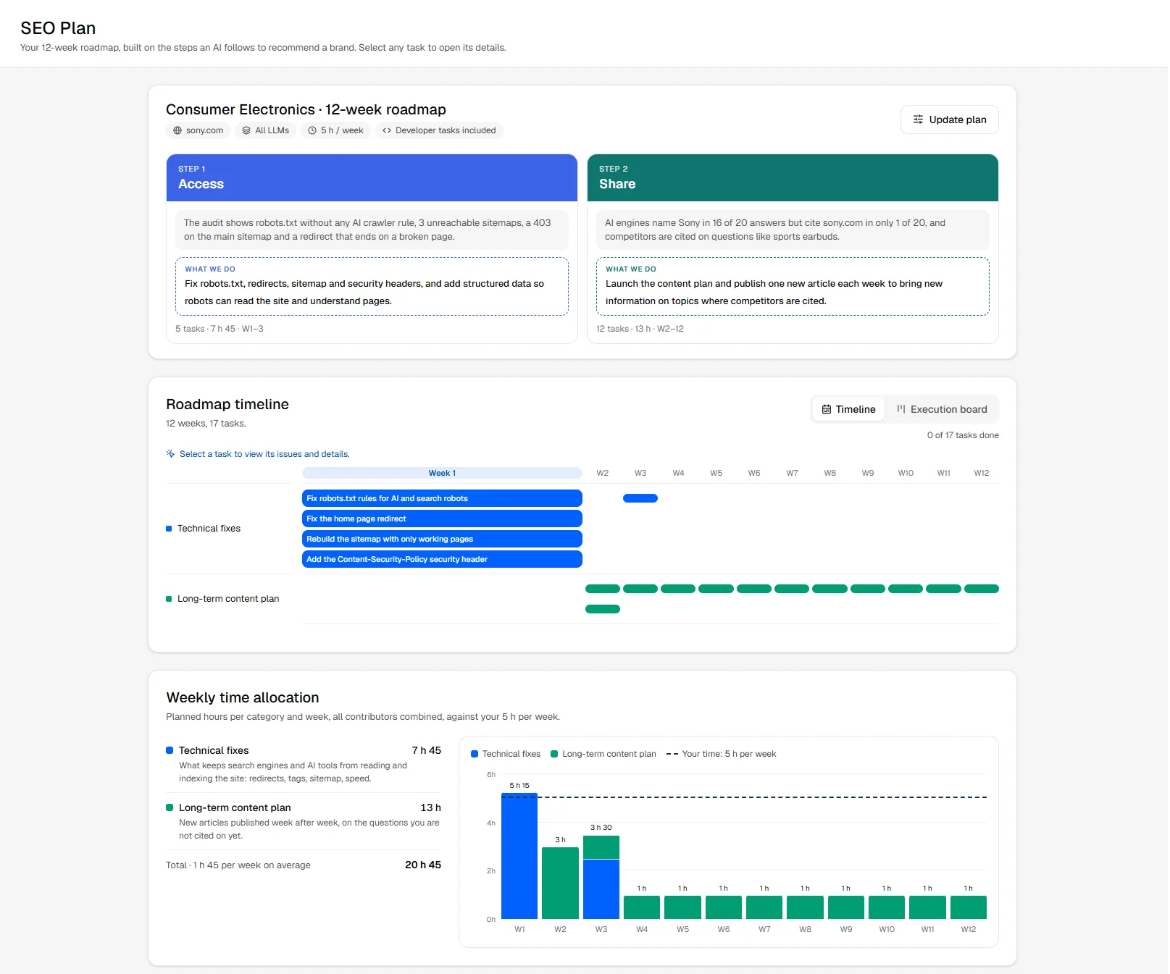
Task: Click the All LLMs chip
Action: (x=265, y=130)
